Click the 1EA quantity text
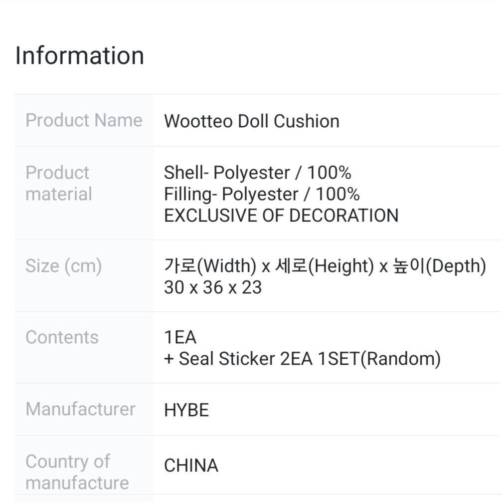This screenshot has height=502, width=501. coord(180,337)
